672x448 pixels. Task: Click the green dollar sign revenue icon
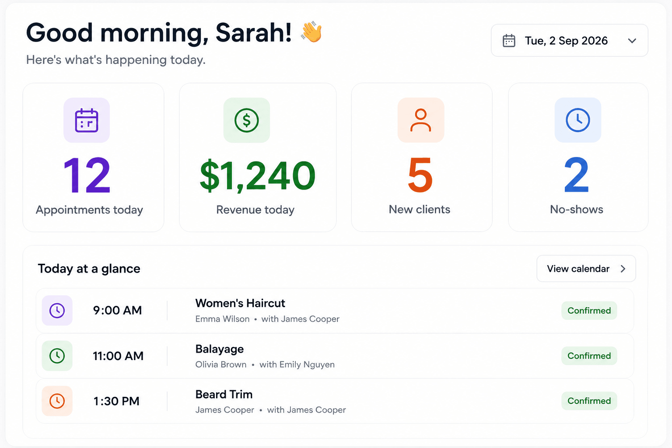(247, 120)
